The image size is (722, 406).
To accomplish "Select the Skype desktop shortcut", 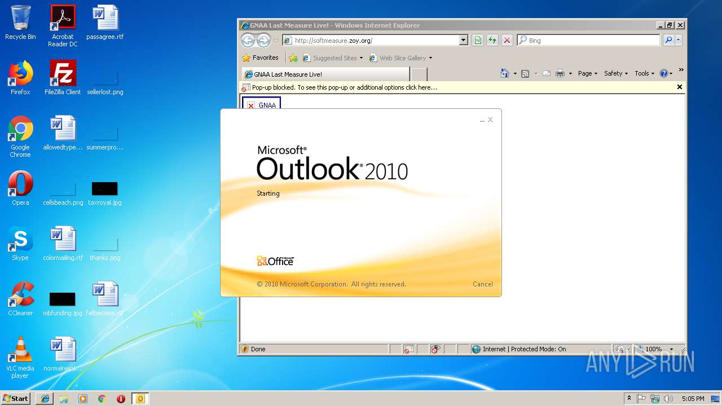I will [20, 244].
